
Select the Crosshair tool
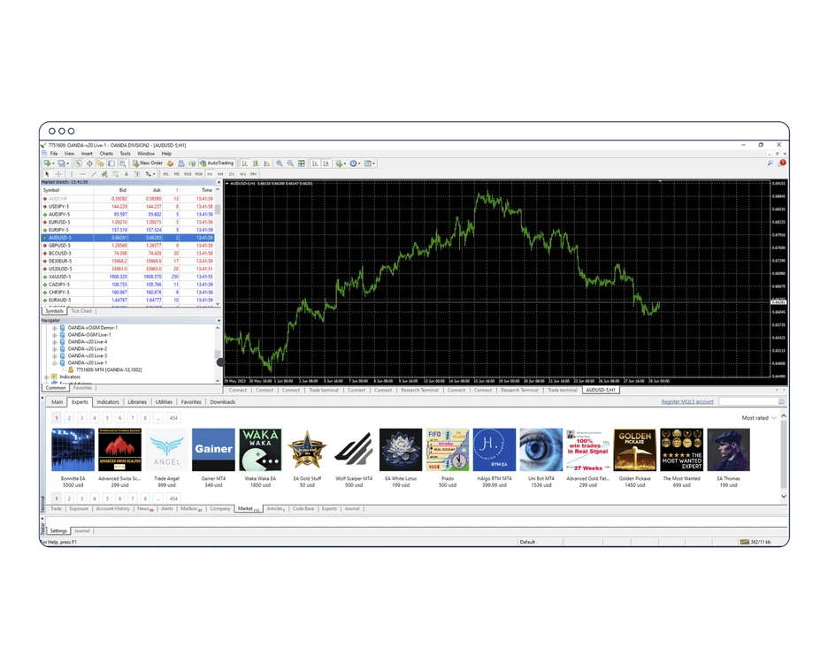point(57,173)
